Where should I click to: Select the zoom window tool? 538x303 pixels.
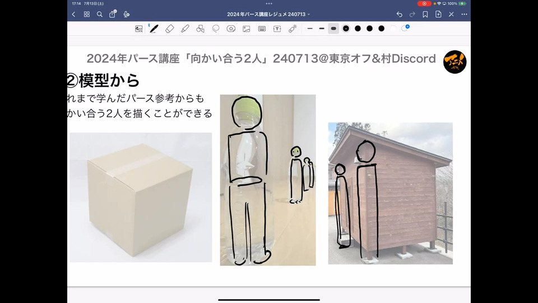(138, 29)
